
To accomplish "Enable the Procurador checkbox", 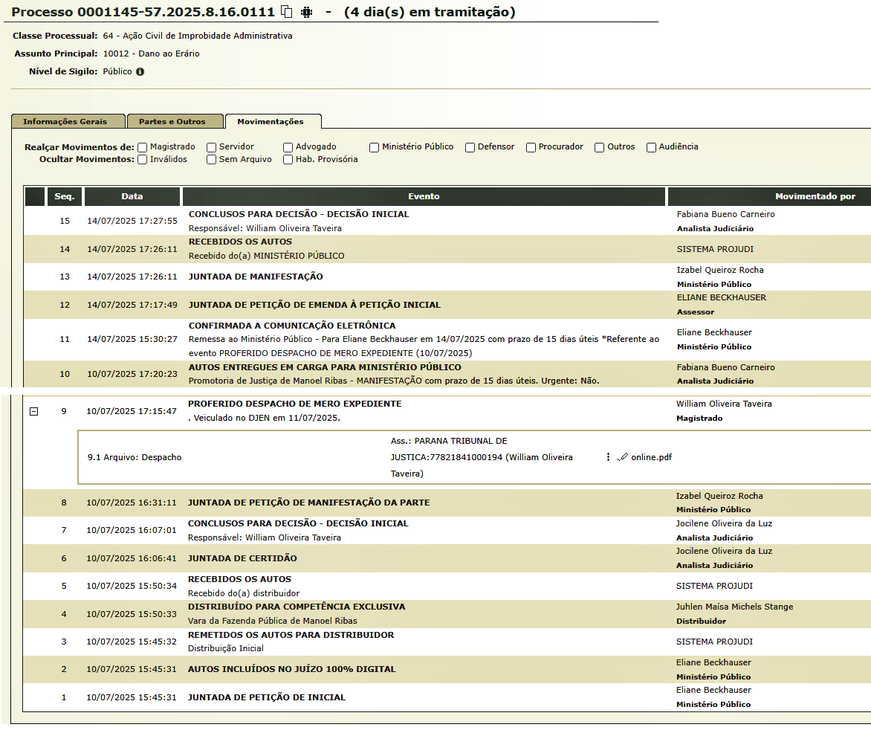I will click(531, 147).
